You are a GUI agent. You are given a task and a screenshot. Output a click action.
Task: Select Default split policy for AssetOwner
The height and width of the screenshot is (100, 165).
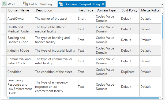coord(130,18)
